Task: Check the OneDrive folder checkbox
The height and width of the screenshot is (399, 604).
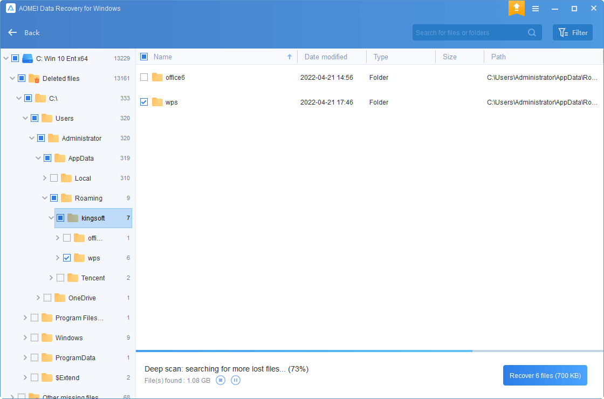Action: [x=47, y=298]
